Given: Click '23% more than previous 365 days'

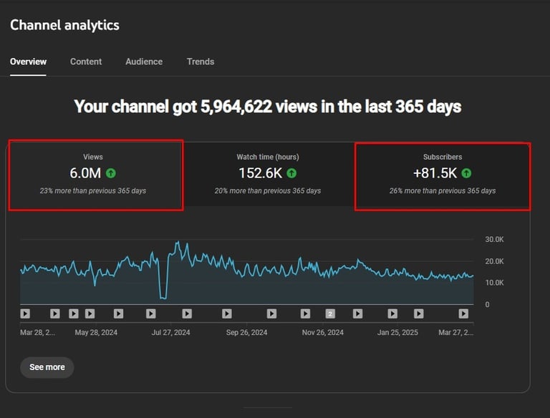Looking at the screenshot, I should 93,191.
